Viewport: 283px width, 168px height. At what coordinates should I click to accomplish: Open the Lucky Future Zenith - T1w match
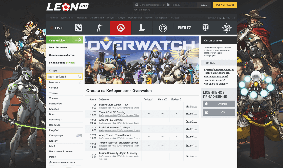(x=113, y=105)
